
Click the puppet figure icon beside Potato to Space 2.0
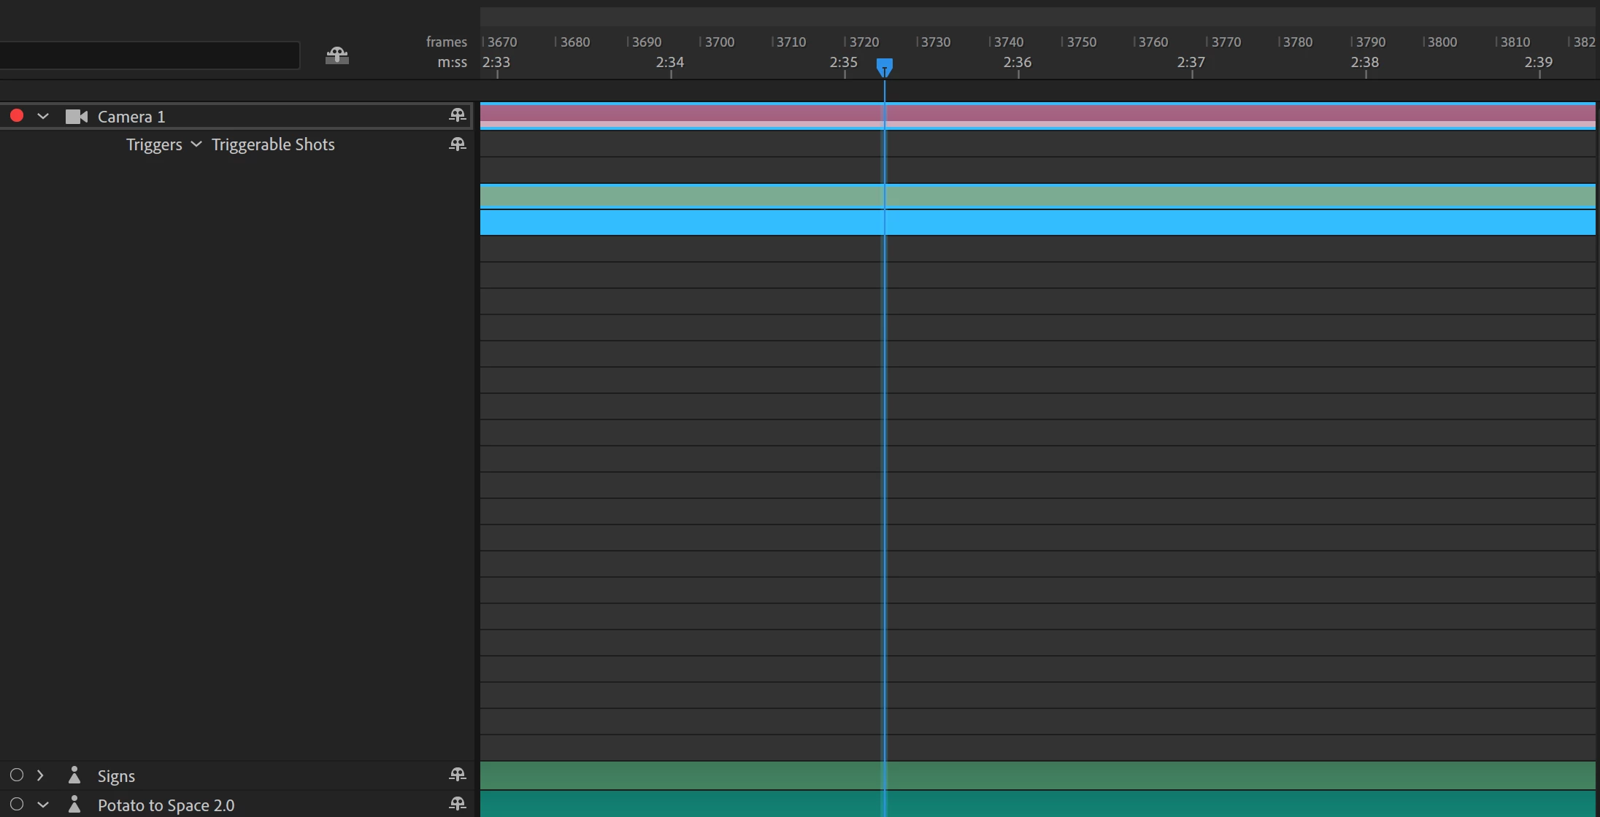[x=74, y=805]
